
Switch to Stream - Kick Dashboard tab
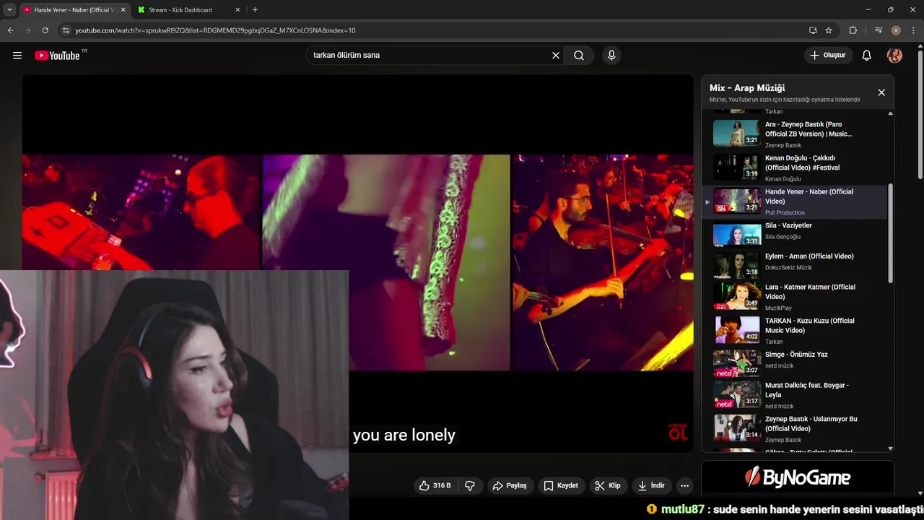click(x=188, y=10)
